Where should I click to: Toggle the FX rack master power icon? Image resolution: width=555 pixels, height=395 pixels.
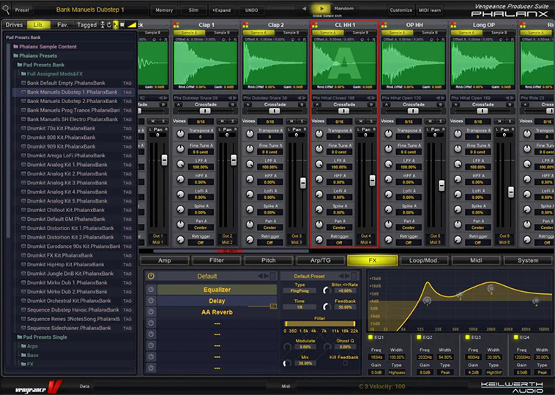[151, 276]
